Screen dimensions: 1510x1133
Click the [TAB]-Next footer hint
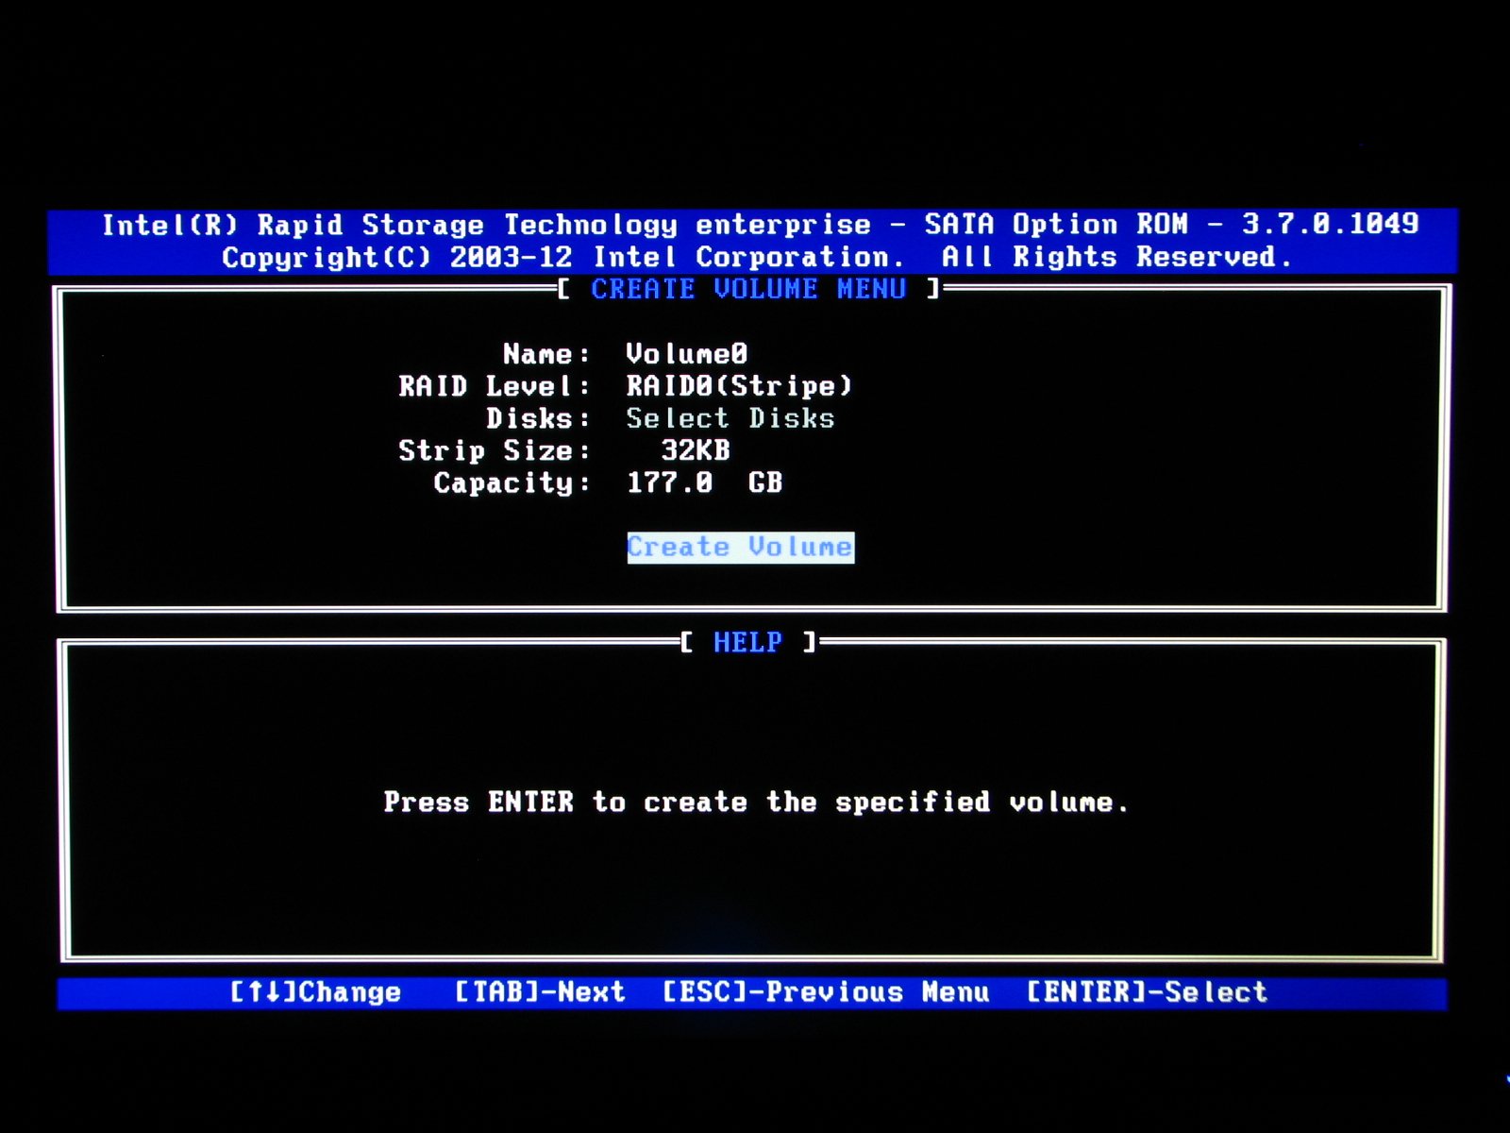point(540,992)
